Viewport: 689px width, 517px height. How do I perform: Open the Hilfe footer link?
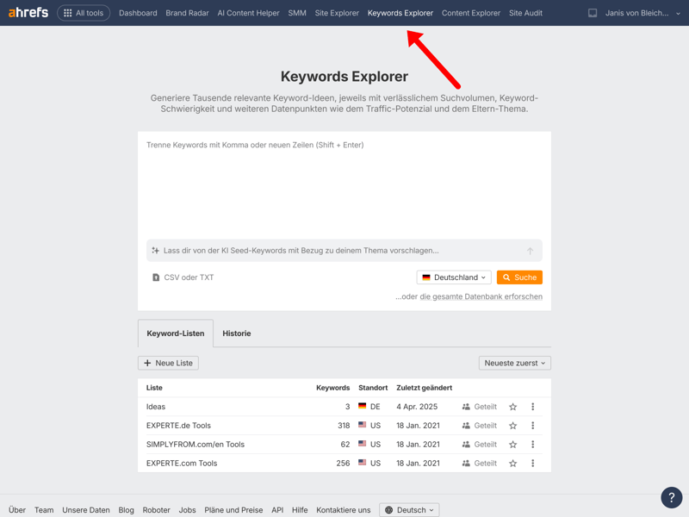coord(300,510)
